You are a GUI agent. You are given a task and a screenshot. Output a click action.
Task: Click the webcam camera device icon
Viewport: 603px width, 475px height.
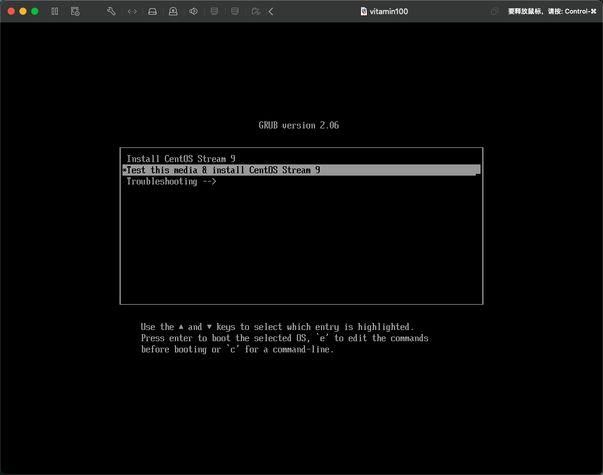click(x=173, y=12)
